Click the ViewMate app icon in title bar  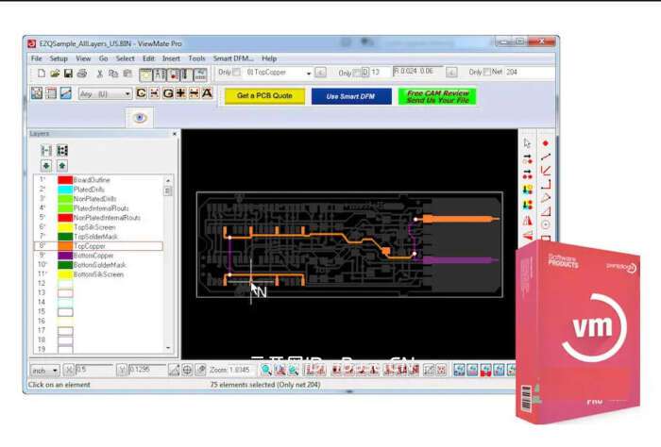pos(31,43)
